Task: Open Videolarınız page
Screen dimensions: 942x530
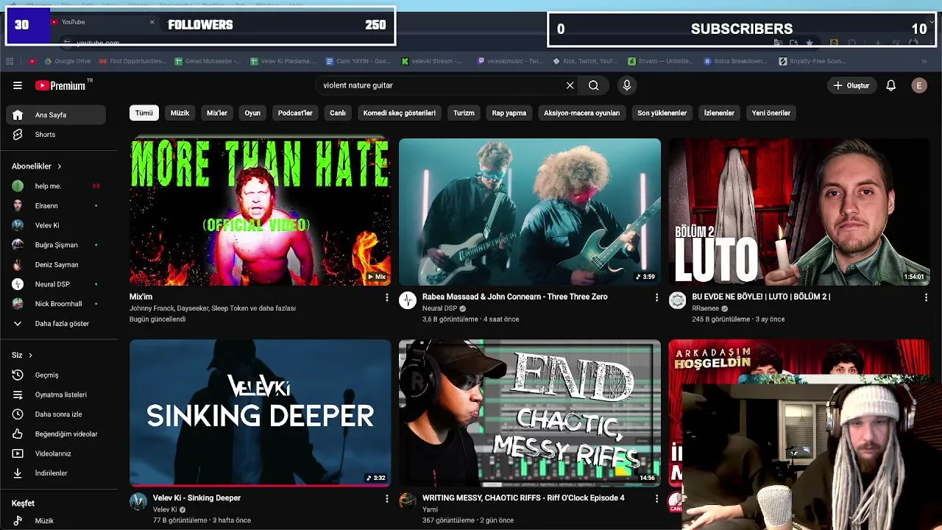Action: tap(56, 453)
